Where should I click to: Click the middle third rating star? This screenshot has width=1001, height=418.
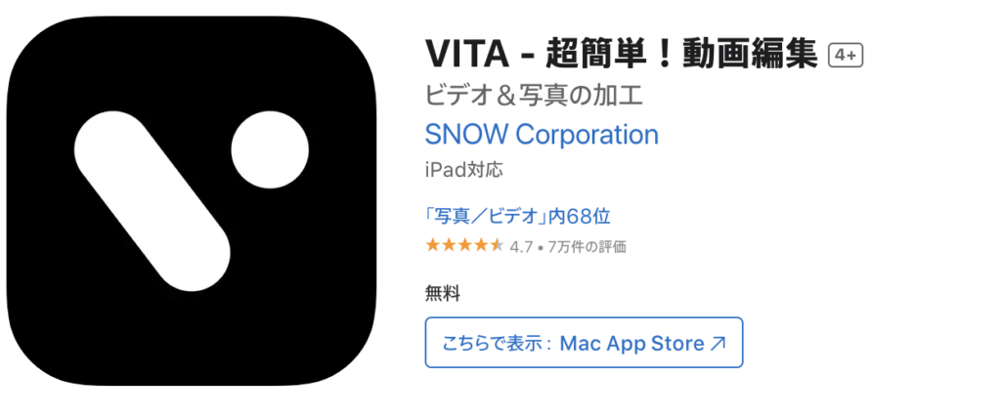464,246
